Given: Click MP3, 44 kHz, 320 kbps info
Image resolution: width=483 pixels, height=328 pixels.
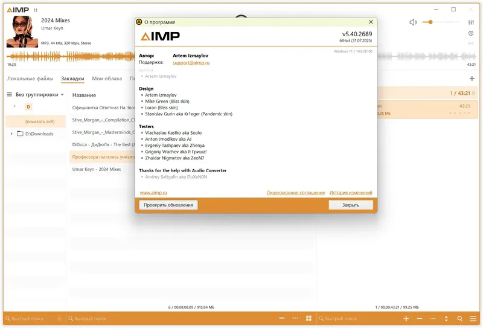Looking at the screenshot, I should [66, 43].
